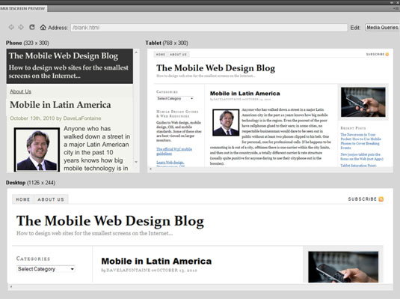Viewport: 400px width, 299px height.
Task: Click Categories heading in Desktop preview
Action: click(33, 259)
